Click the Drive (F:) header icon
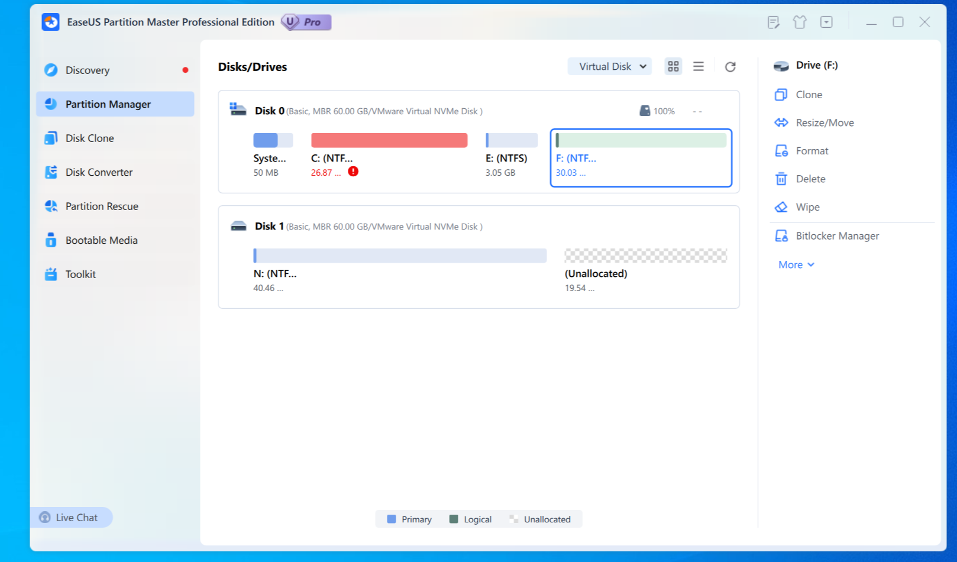957x562 pixels. (781, 66)
